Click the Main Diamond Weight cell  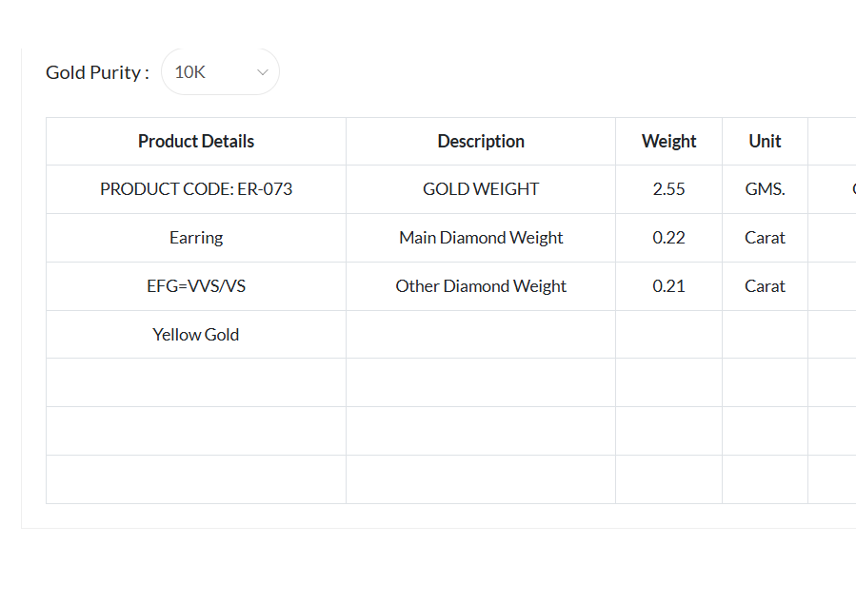481,238
